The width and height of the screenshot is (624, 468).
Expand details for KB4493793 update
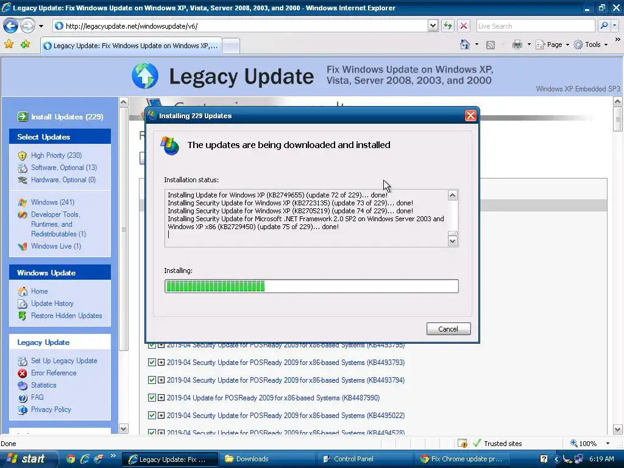pyautogui.click(x=161, y=363)
